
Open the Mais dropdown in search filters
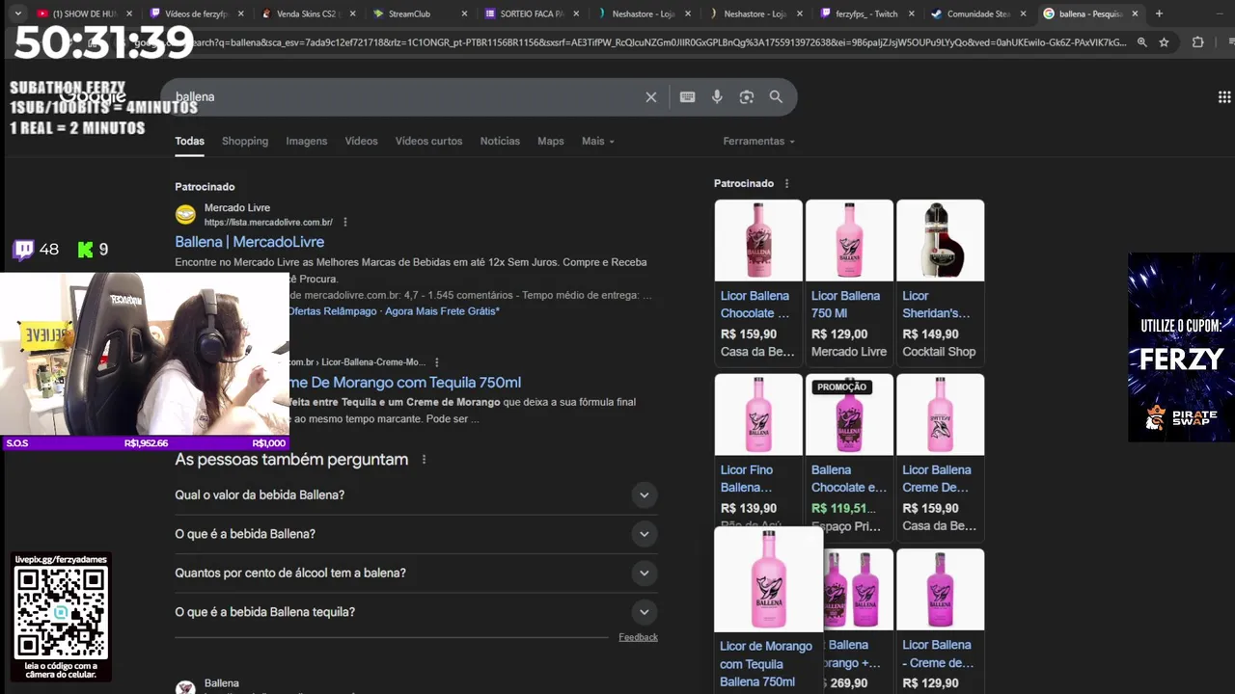coord(597,141)
